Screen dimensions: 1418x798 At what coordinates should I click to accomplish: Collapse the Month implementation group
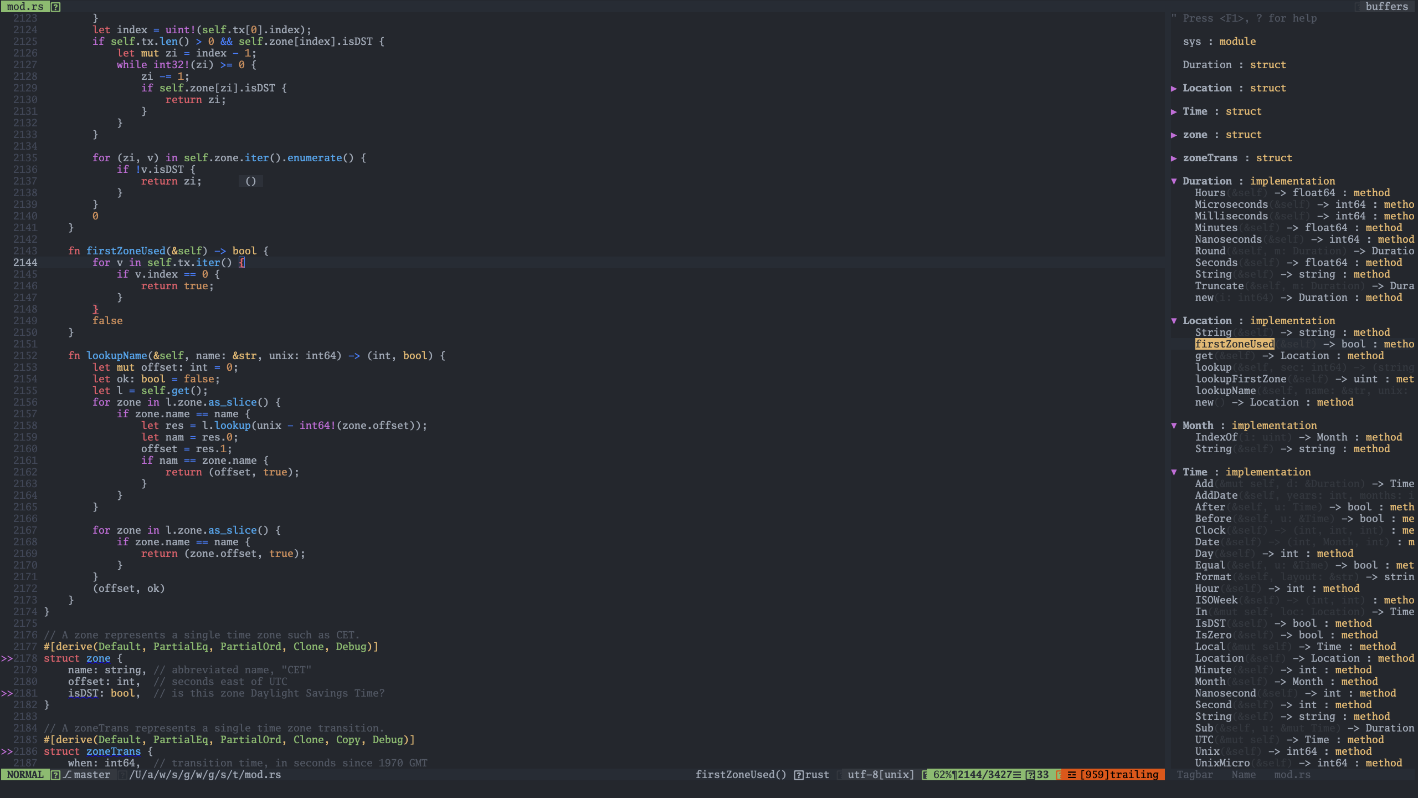pos(1174,426)
